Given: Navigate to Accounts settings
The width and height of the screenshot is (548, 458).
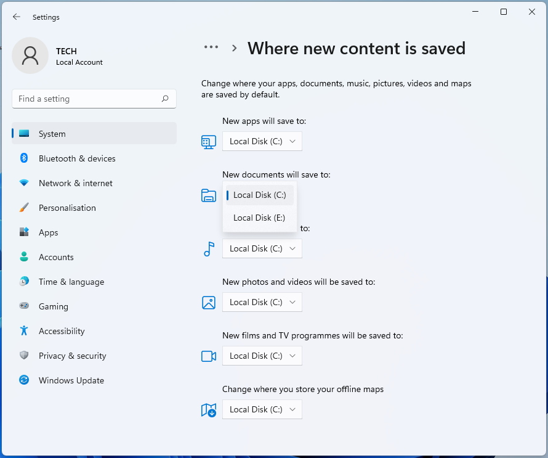Looking at the screenshot, I should (x=94, y=257).
